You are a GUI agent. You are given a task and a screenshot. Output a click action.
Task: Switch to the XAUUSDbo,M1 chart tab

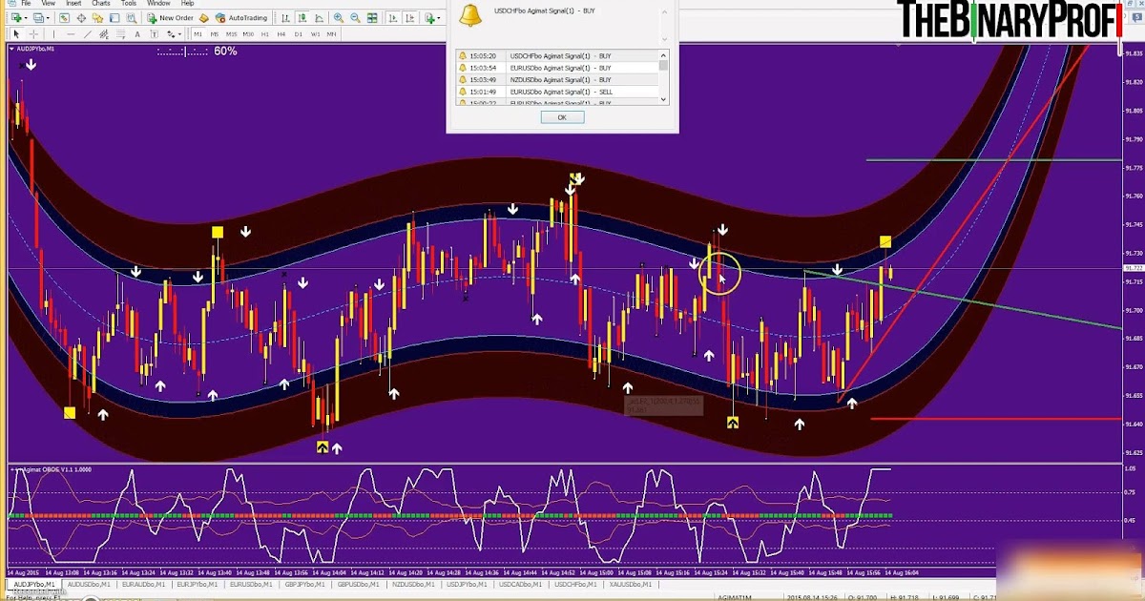click(x=629, y=584)
